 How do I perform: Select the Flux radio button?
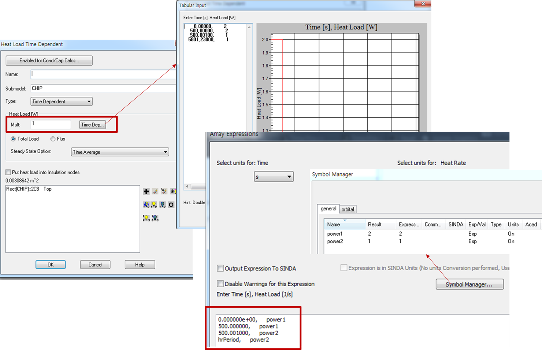[x=53, y=139]
